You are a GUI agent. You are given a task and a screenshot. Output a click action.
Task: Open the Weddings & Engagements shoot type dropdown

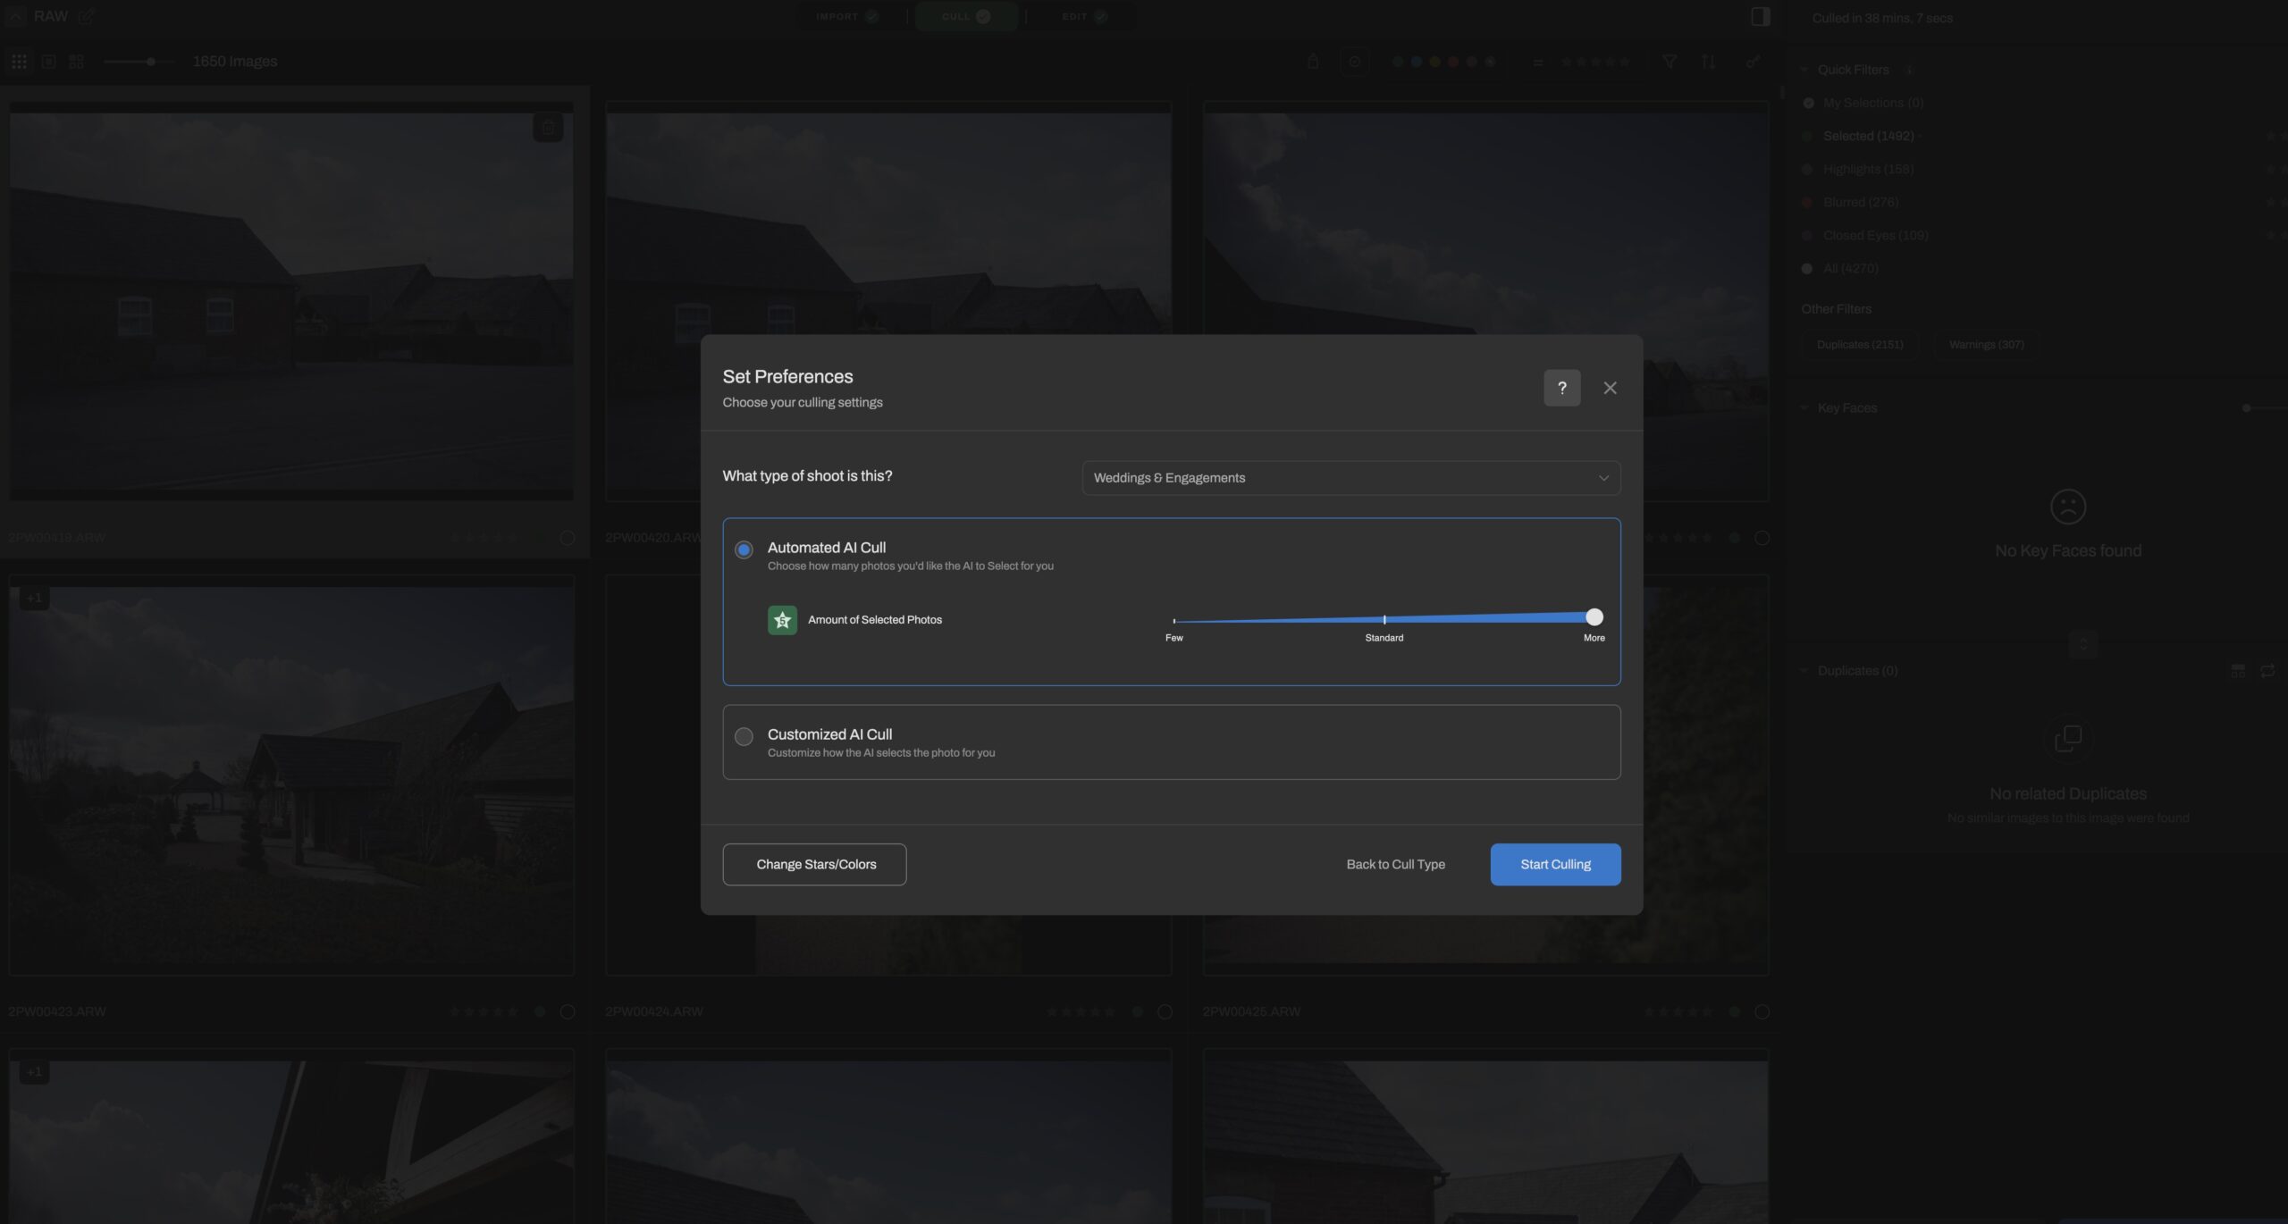tap(1350, 478)
